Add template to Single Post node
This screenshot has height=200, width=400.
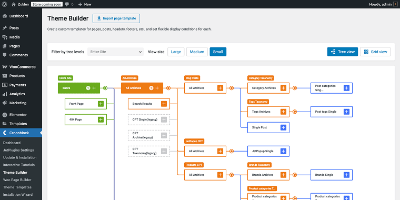(283, 127)
